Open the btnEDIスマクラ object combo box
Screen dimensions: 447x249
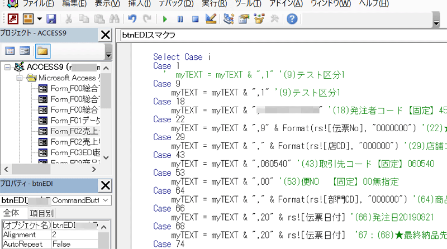[284, 35]
